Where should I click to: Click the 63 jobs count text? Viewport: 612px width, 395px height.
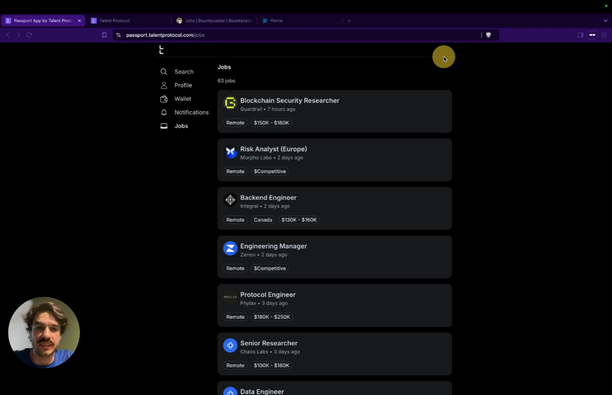click(x=226, y=81)
